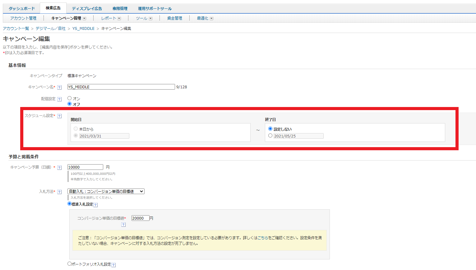Open help icon beside スケジュール設定
476x270 pixels.
pyautogui.click(x=59, y=116)
